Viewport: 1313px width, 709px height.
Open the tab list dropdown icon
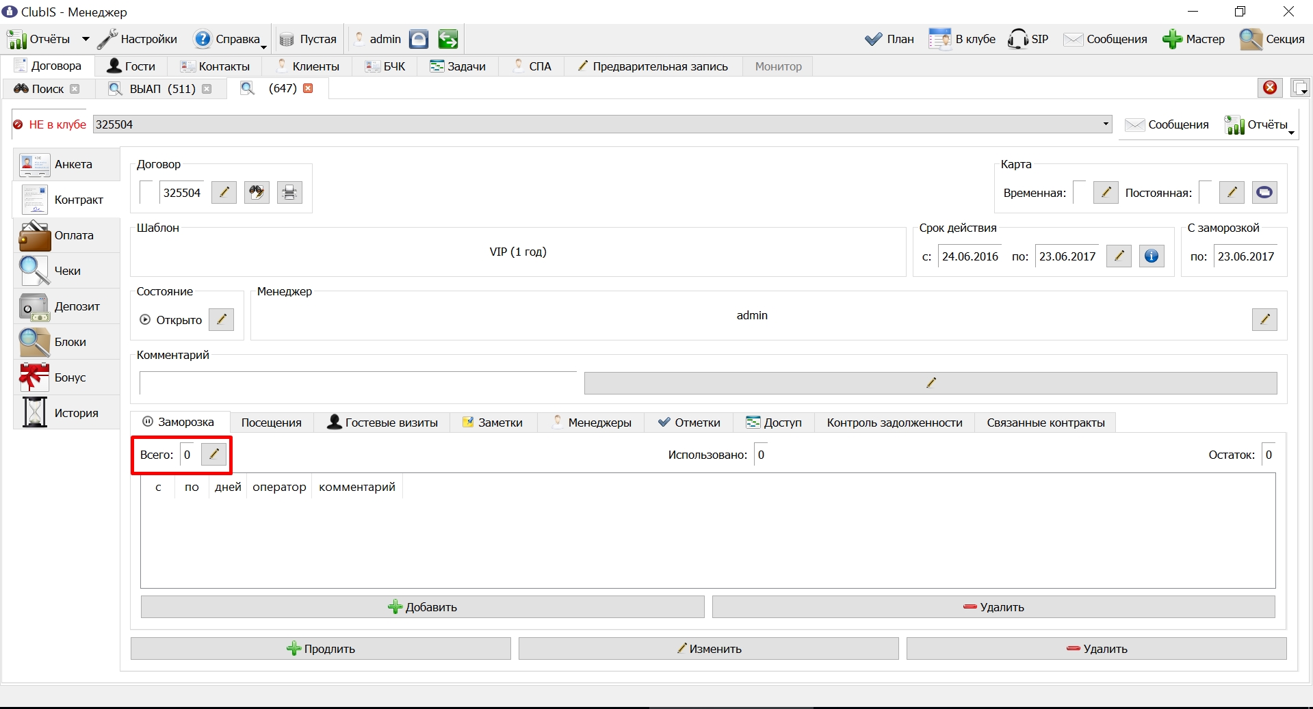click(x=1300, y=88)
